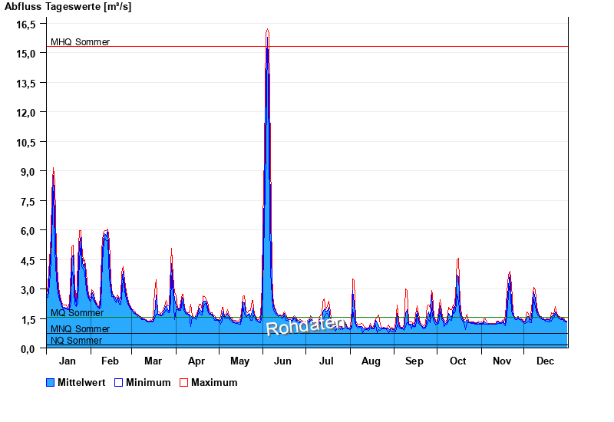The width and height of the screenshot is (614, 422).
Task: Select the Dec month label
Action: point(545,361)
